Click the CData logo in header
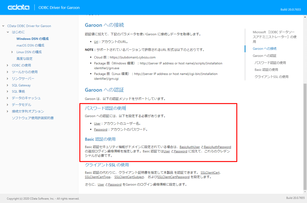The height and width of the screenshot is (203, 307). coord(19,7)
